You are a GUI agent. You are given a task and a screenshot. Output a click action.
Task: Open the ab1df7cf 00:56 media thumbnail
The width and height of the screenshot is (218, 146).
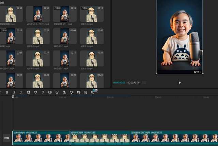coord(38,14)
